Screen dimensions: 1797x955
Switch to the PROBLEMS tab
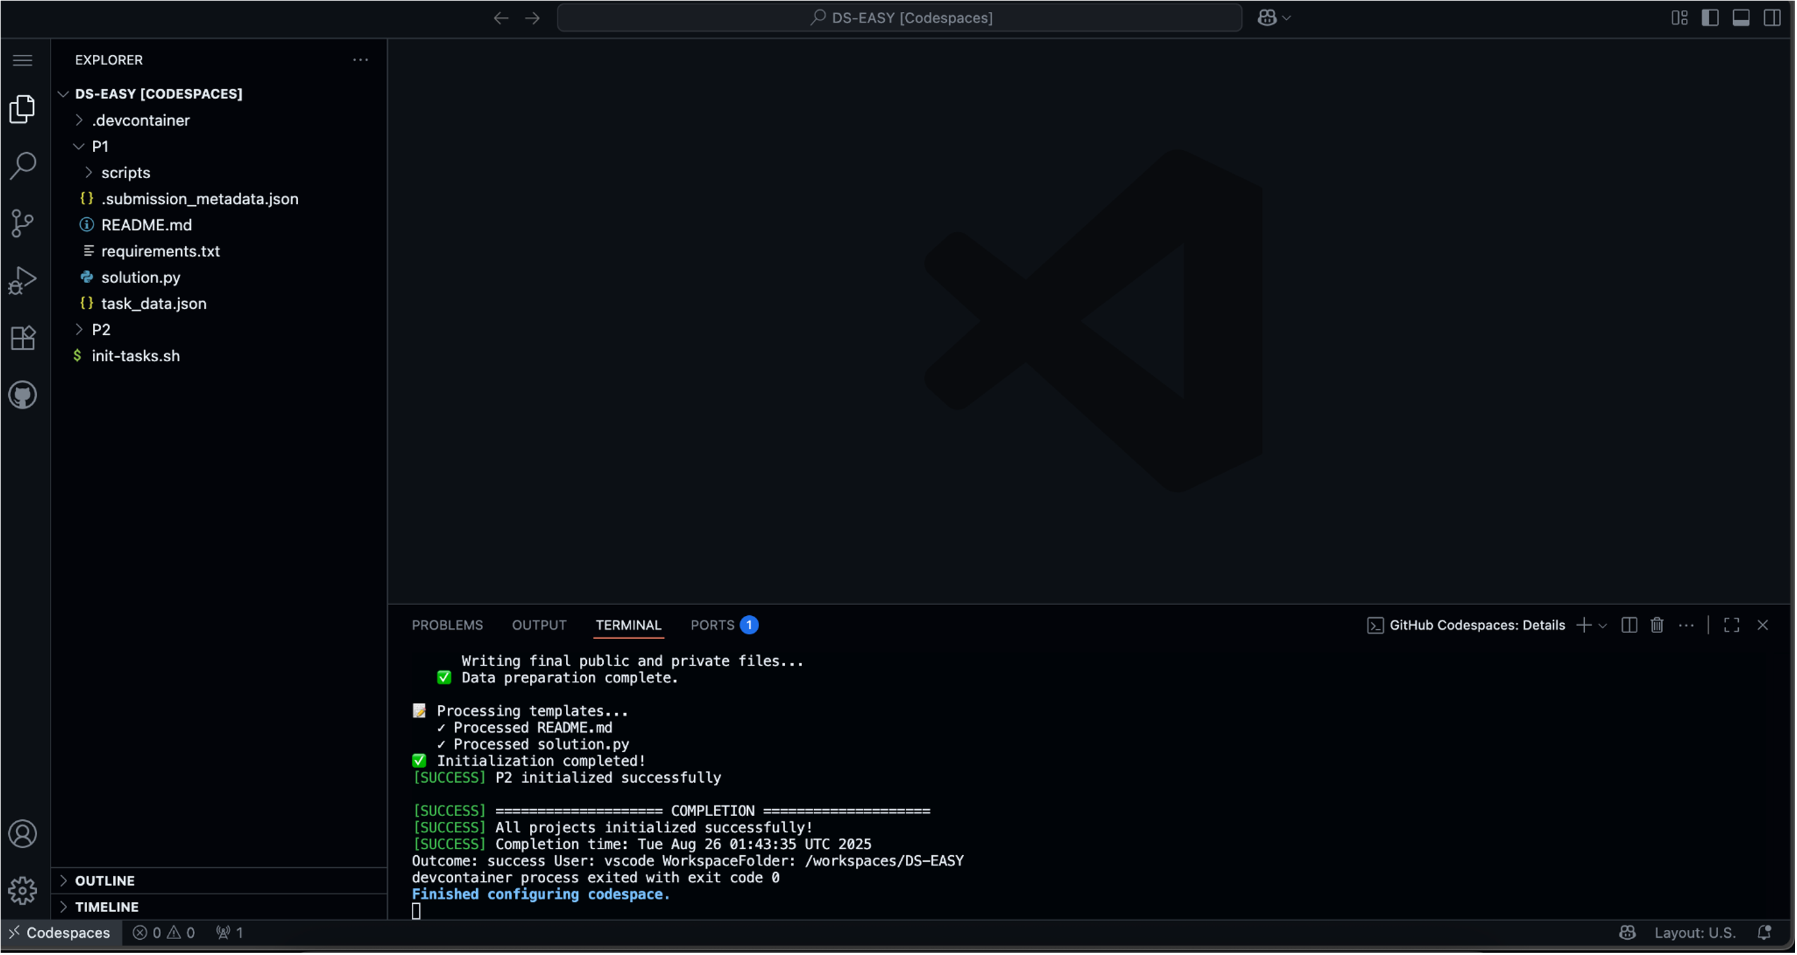point(447,625)
